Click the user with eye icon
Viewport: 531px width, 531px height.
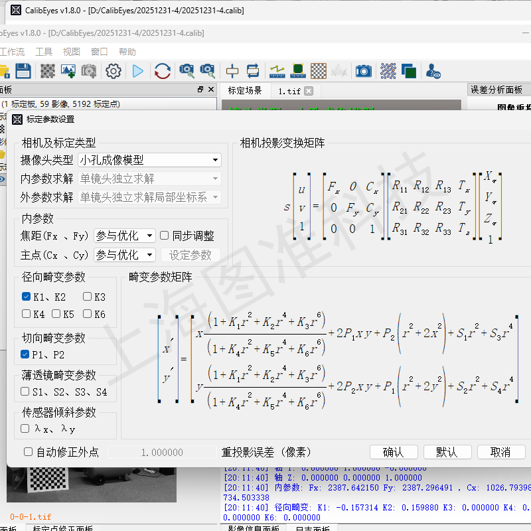tap(433, 70)
